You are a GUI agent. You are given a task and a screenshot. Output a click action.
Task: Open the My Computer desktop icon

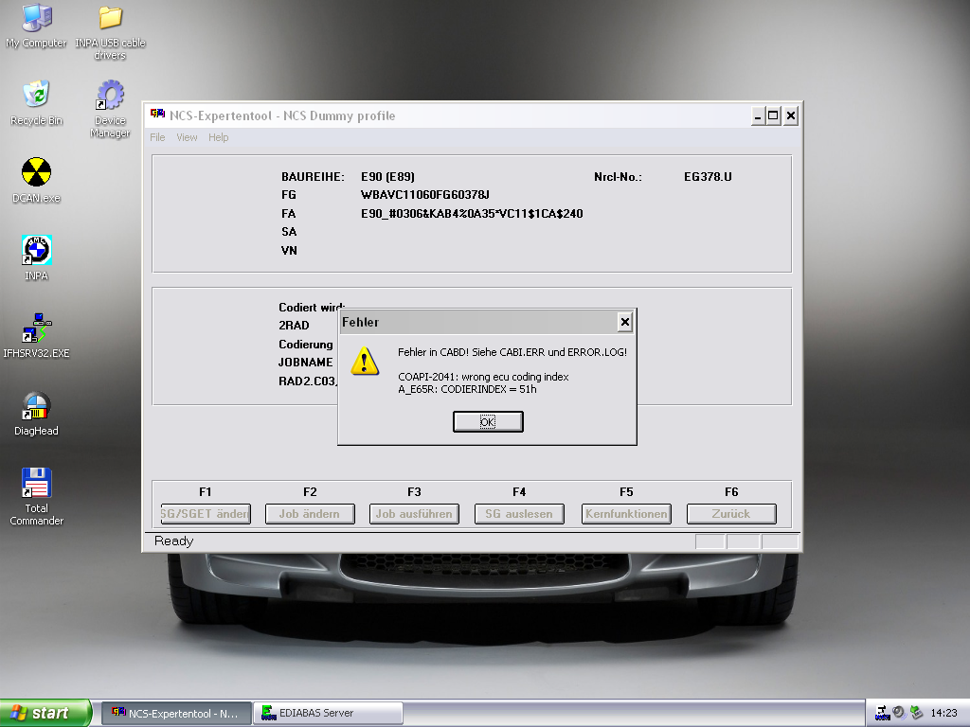36,19
